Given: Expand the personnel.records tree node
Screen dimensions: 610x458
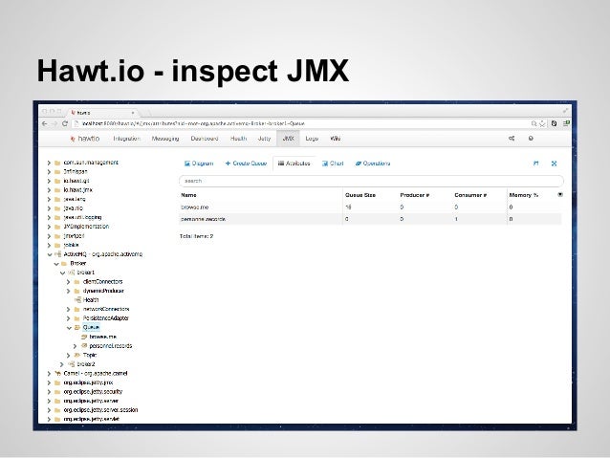Looking at the screenshot, I should click(76, 345).
